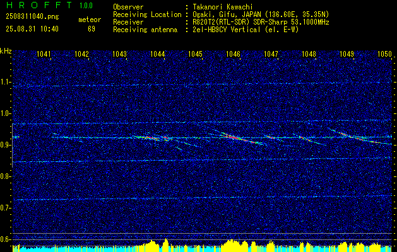Viewport: 397px width, 252px height.
Task: Click the Receiver label
Action: pos(128,22)
